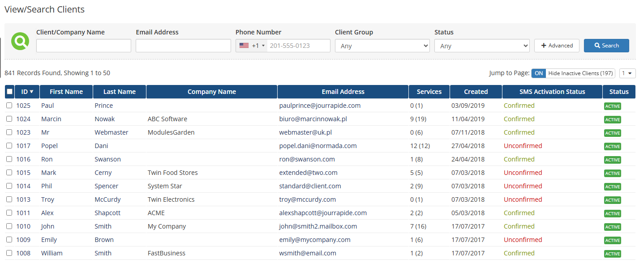This screenshot has height=263, width=639.
Task: Check the checkbox next to Emily Brown
Action: (x=9, y=240)
